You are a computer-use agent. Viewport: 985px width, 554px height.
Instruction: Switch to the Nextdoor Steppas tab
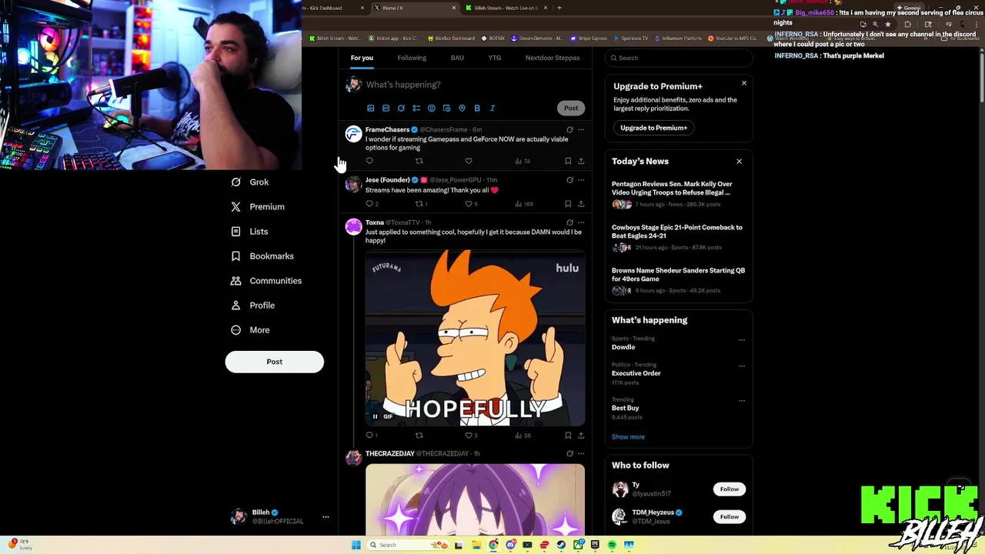(x=553, y=58)
